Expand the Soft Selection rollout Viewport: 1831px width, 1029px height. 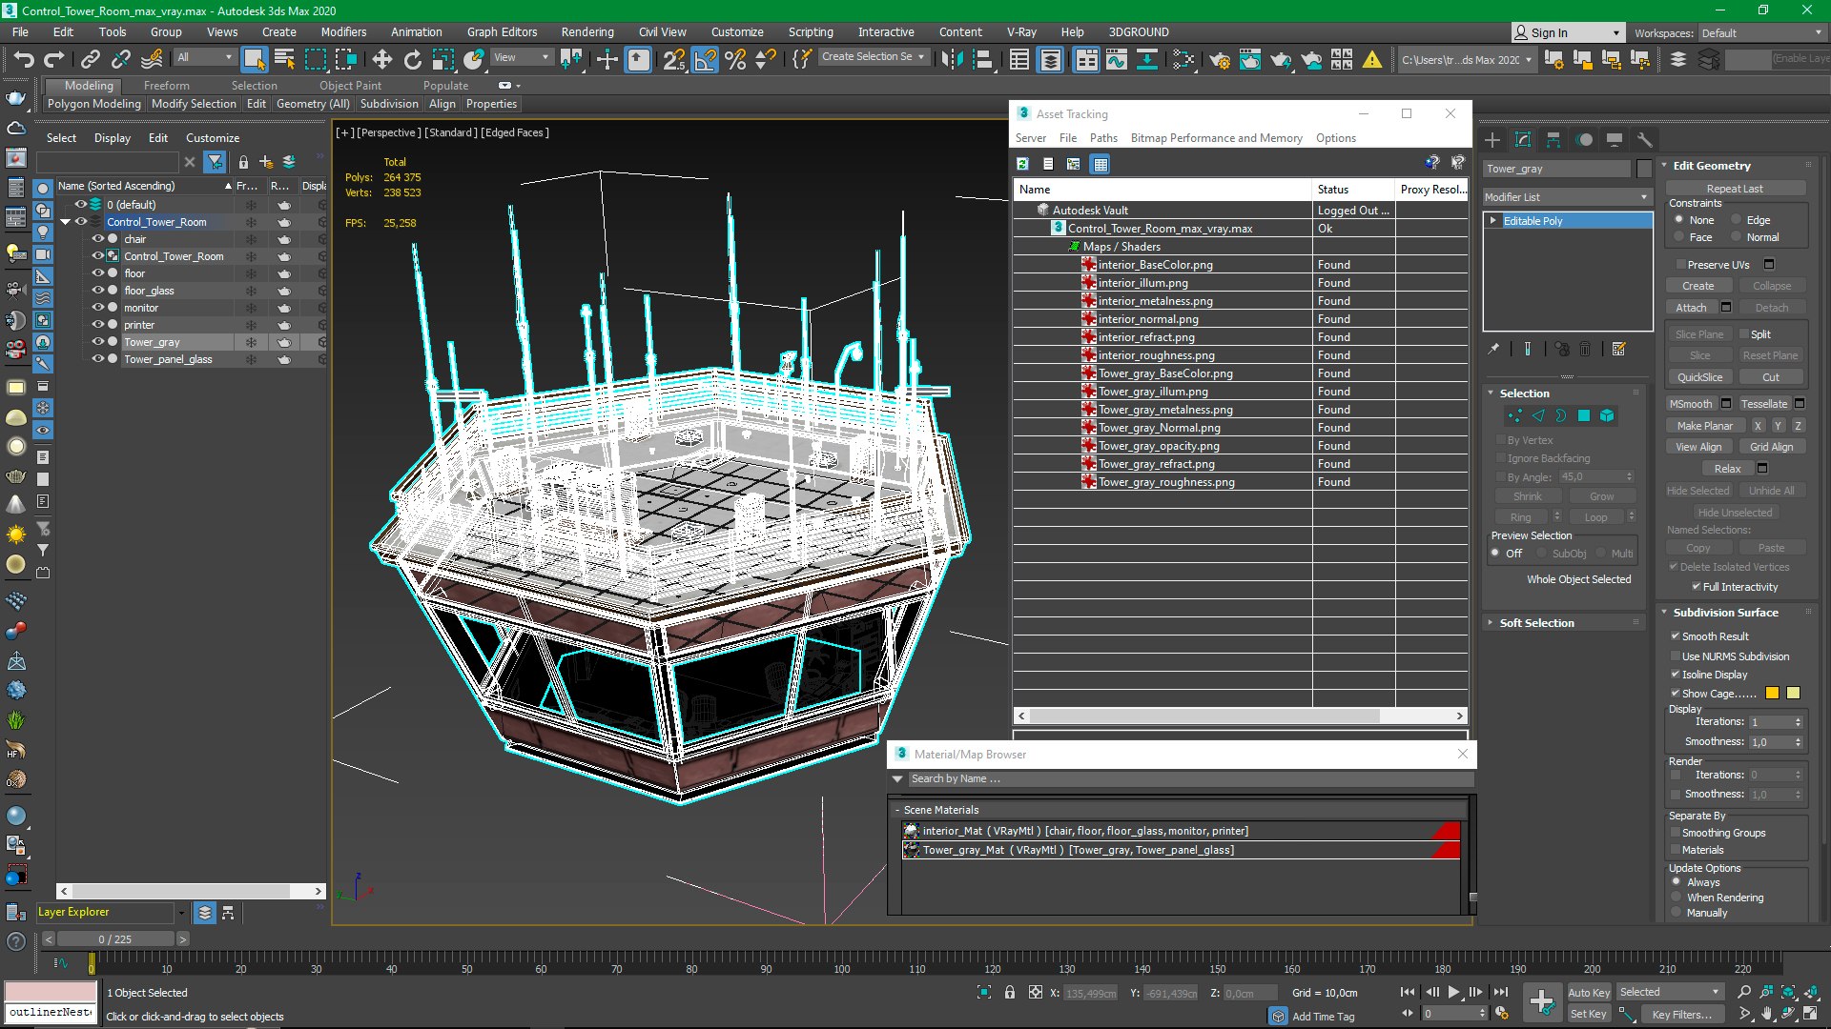coord(1535,623)
